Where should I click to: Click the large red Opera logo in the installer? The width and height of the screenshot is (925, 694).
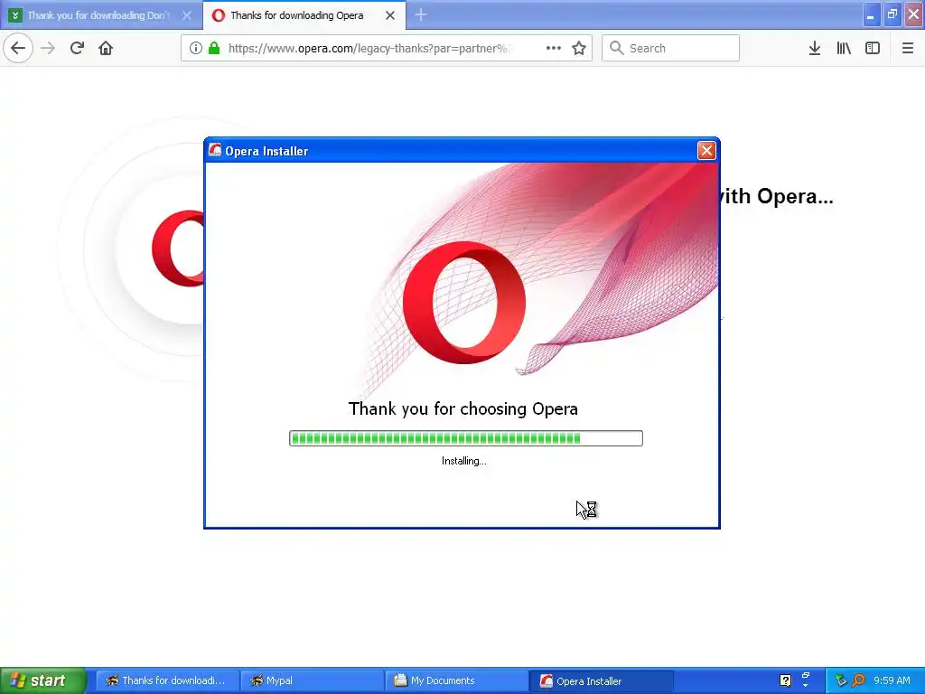464,302
